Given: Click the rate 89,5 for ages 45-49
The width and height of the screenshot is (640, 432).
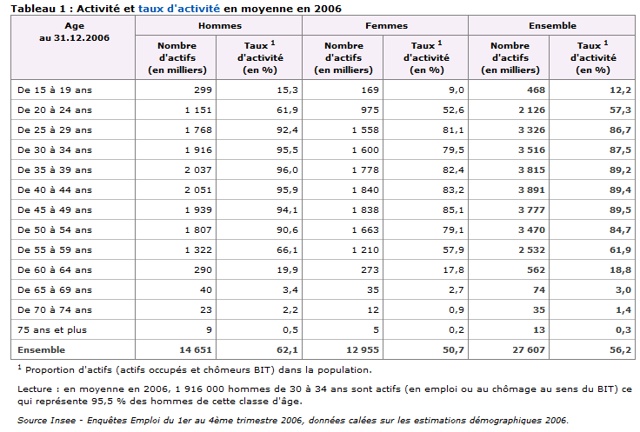Looking at the screenshot, I should tap(620, 210).
